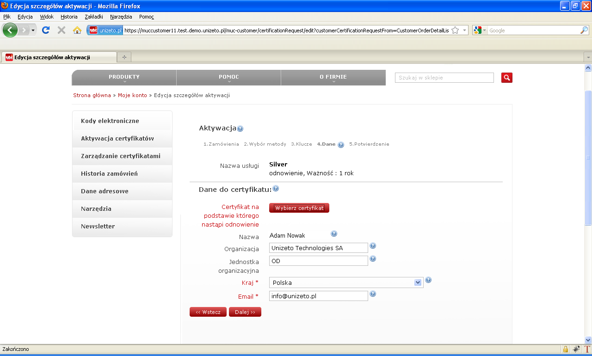
Task: Go to the Home page icon
Action: coord(77,30)
